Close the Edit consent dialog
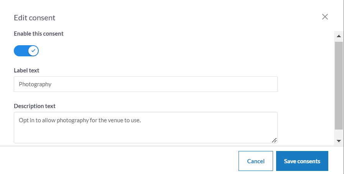The width and height of the screenshot is (344, 174). click(x=325, y=16)
